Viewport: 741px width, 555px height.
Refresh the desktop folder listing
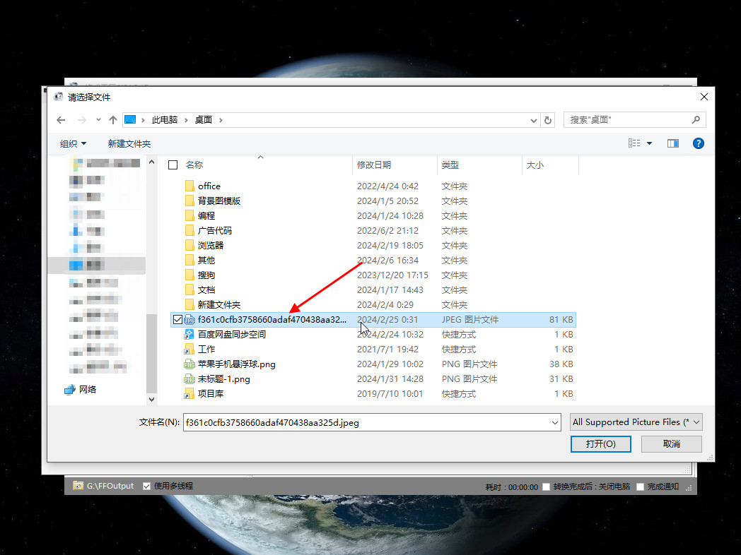(548, 120)
